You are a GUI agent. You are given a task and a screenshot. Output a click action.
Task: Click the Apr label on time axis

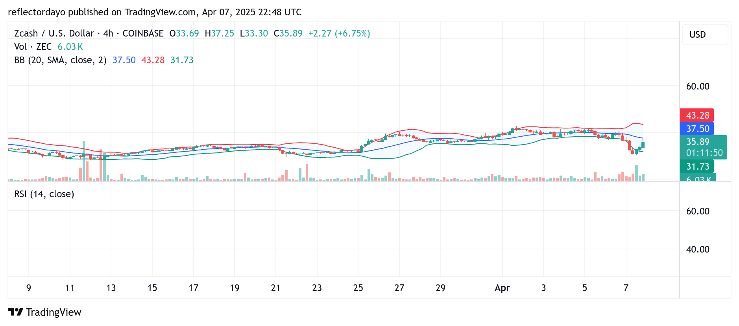coord(502,288)
